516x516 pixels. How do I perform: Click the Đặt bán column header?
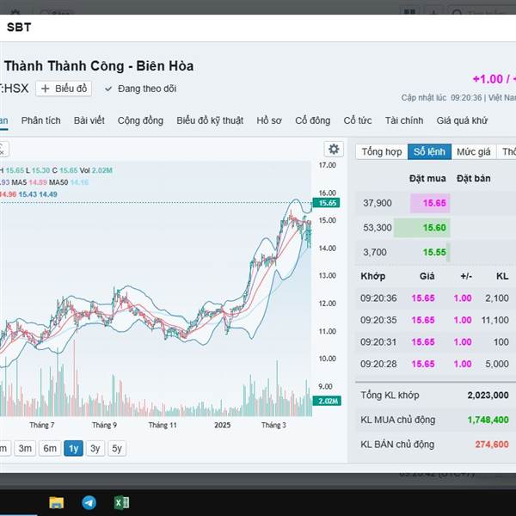tap(474, 178)
